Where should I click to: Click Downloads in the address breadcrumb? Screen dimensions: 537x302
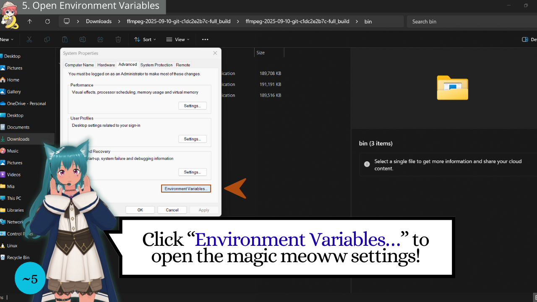point(99,21)
